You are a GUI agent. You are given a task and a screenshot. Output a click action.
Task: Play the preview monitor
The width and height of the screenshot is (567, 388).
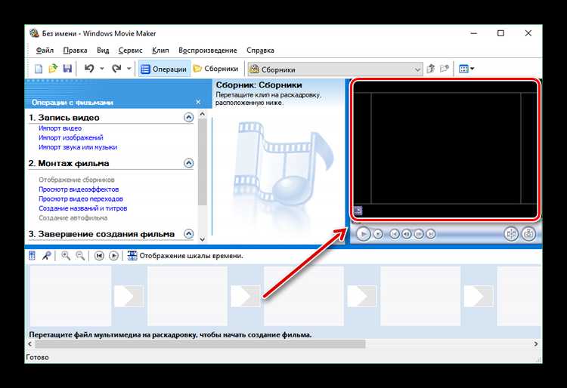pos(364,234)
